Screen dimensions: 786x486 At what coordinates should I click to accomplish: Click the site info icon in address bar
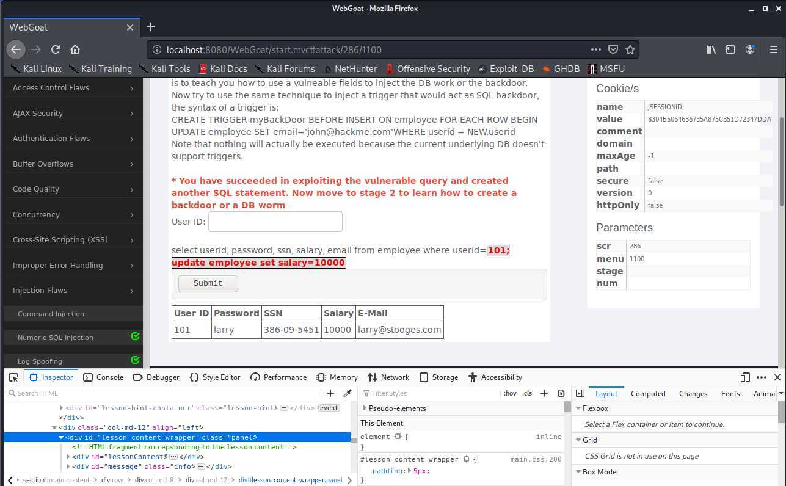157,49
